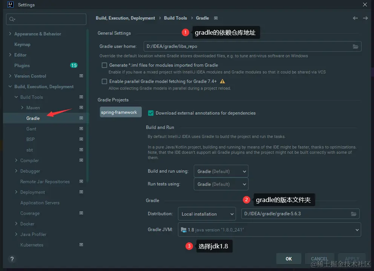
Task: Click project icon beside Maven
Action: [x=81, y=107]
